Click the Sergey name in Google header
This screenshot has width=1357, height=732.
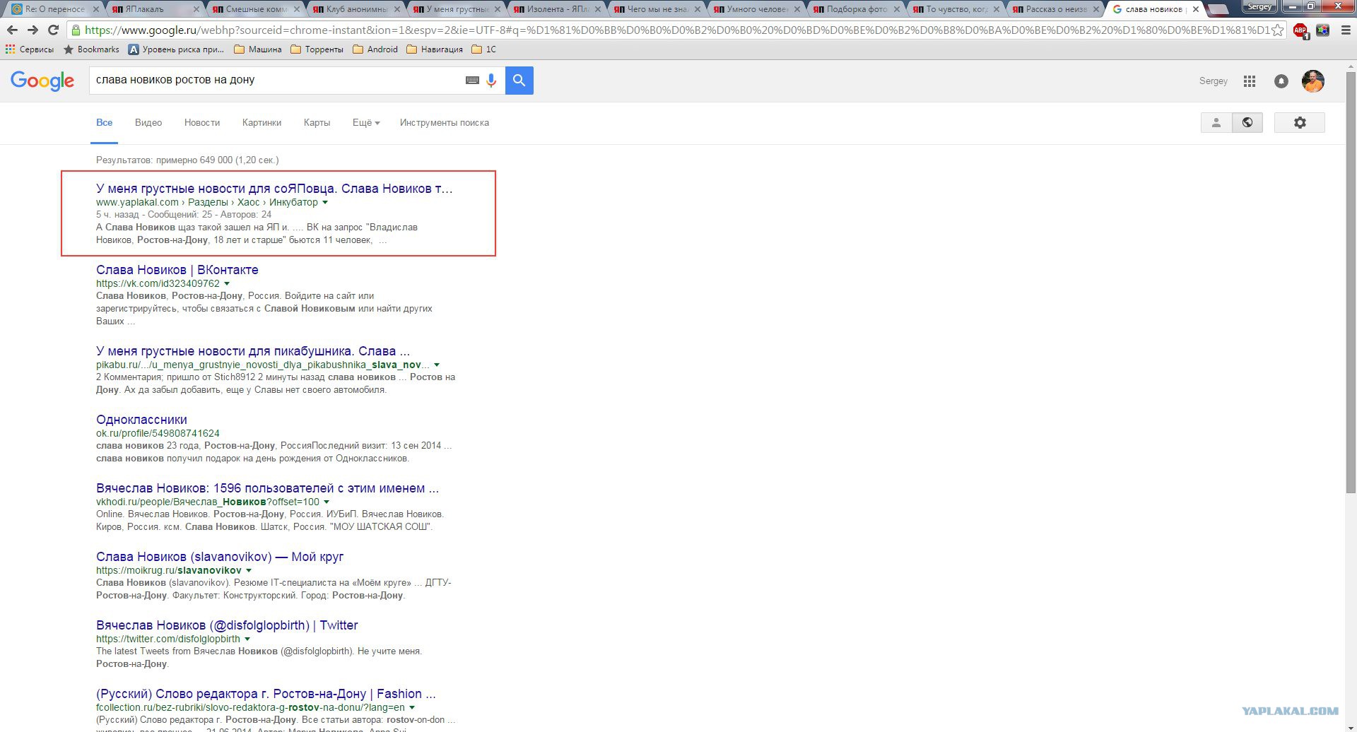(1214, 81)
